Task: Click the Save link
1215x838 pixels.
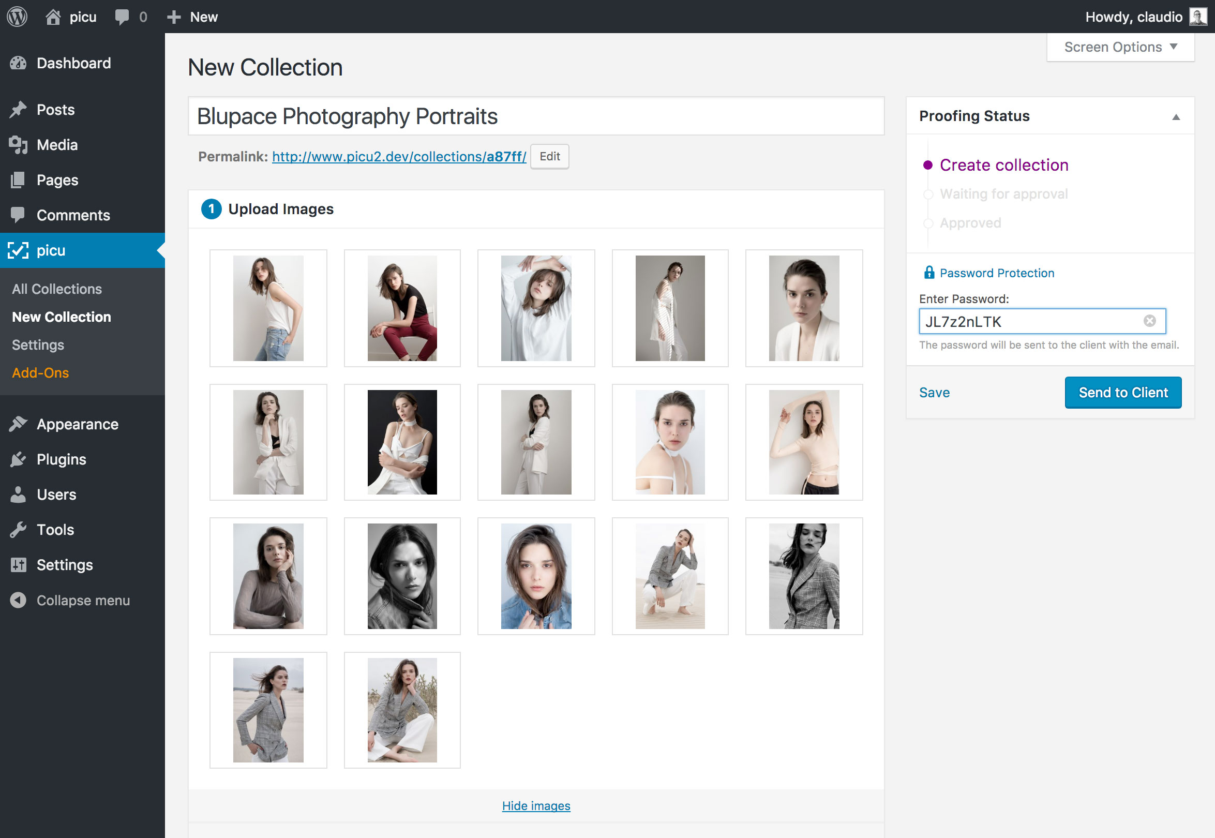Action: pyautogui.click(x=934, y=392)
